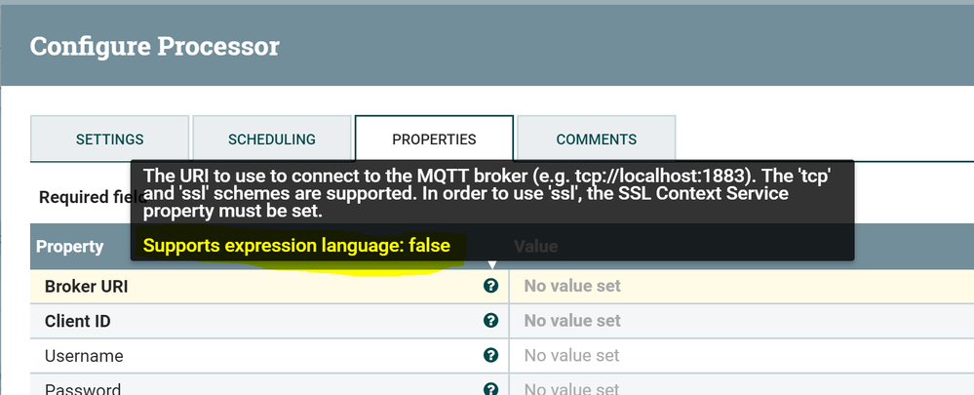Open the Broker URI help icon
The width and height of the screenshot is (974, 395).
490,286
